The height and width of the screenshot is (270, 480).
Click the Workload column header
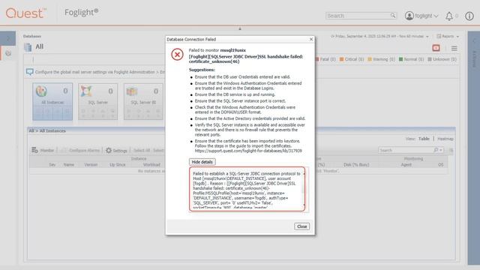tap(151, 165)
